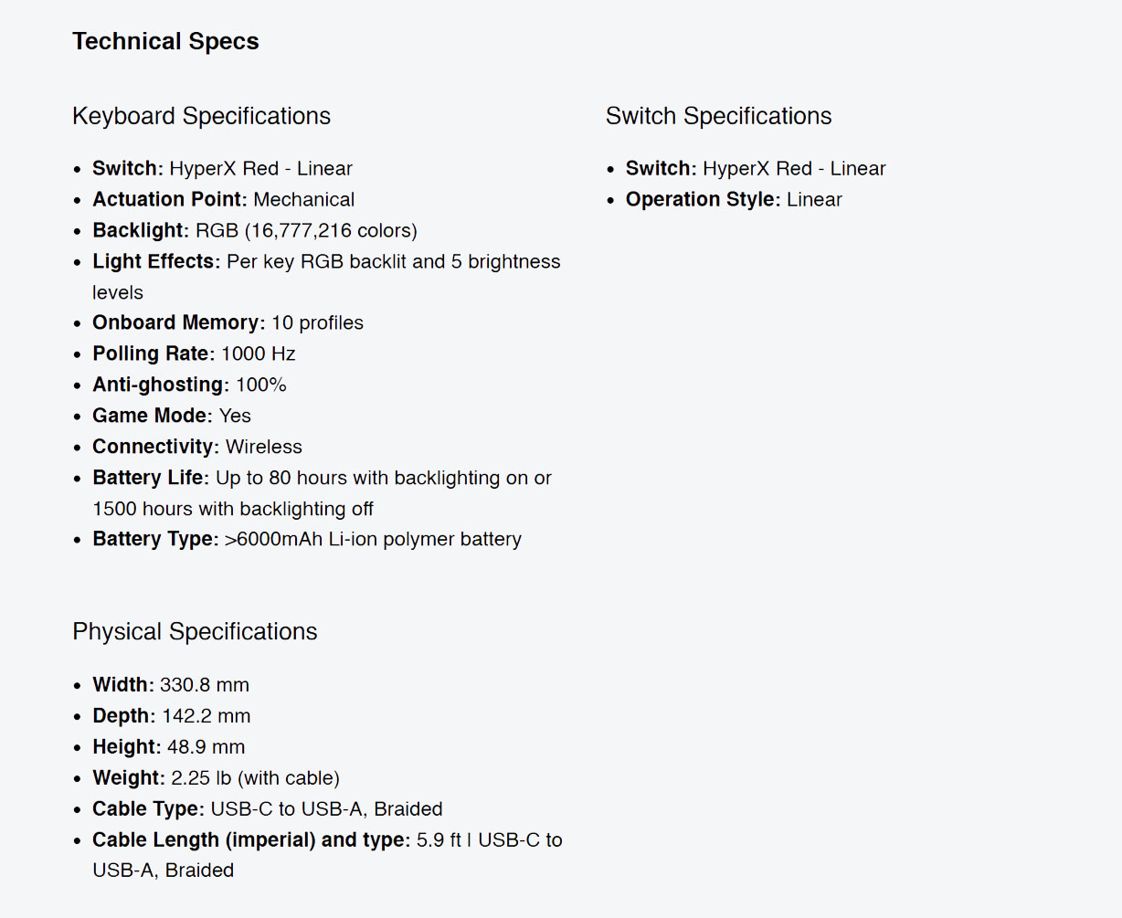Click the Cable Length (imperial) and type label
Viewport: 1122px width, 918px height.
click(x=251, y=840)
